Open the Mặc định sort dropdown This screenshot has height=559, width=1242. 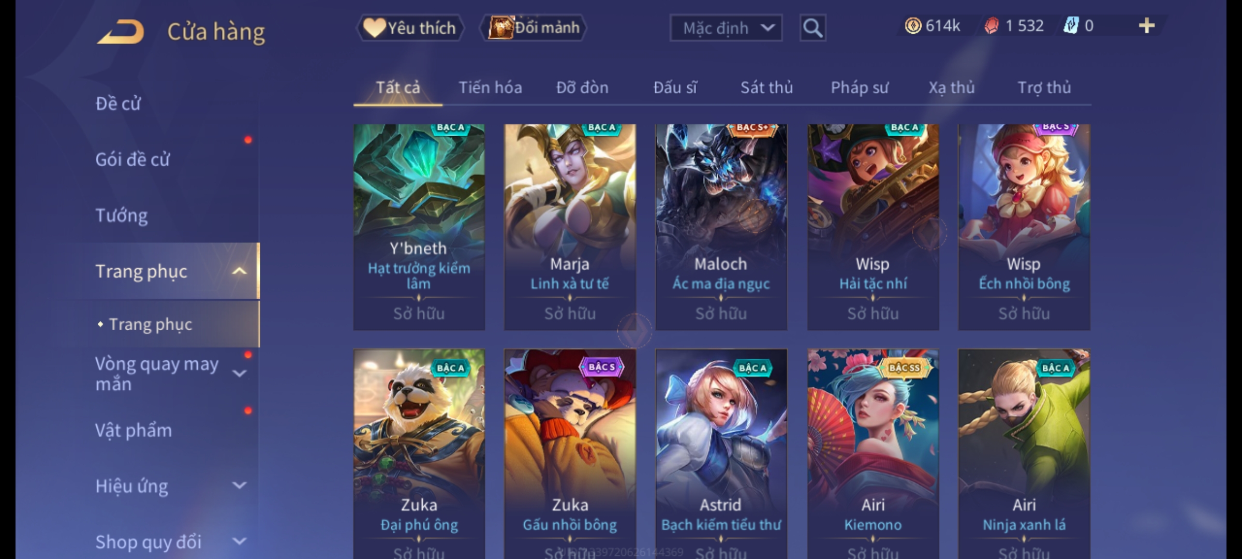[726, 28]
